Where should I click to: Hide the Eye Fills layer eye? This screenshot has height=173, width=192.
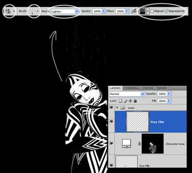pyautogui.click(x=111, y=165)
